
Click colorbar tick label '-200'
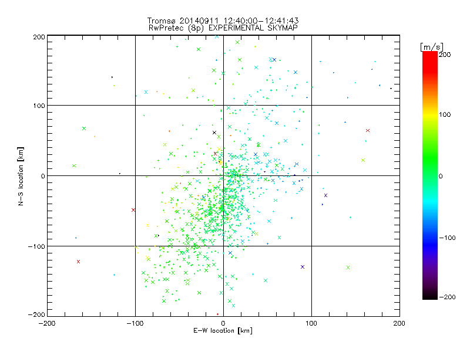pyautogui.click(x=447, y=297)
